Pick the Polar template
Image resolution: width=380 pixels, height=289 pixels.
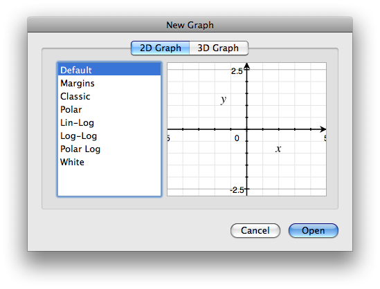(109, 109)
